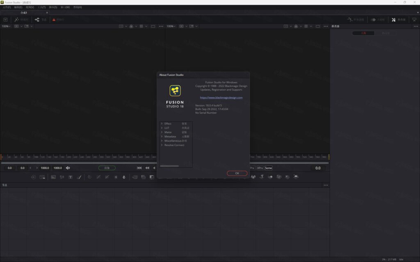Open the File (F) menu
The image size is (420, 262).
coord(7,7)
